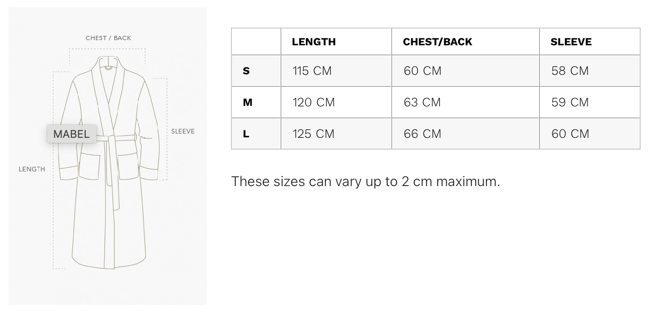Click the CHEST / BACK label above the robe
Viewport: 652px width, 318px height.
tap(108, 38)
